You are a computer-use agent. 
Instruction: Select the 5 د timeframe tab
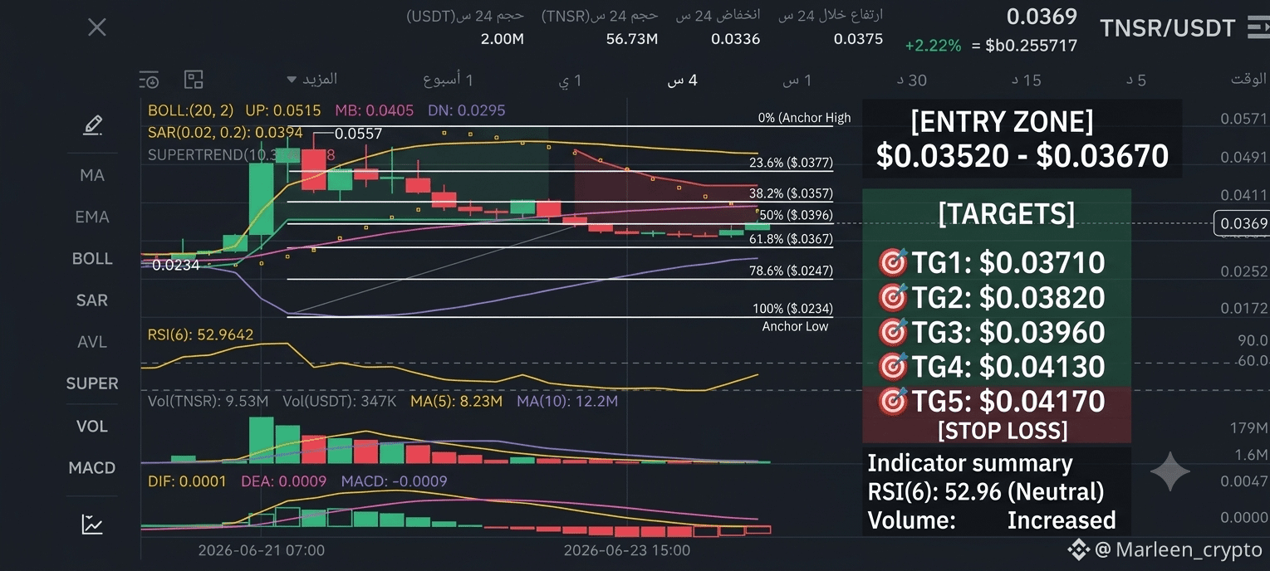tap(1136, 81)
